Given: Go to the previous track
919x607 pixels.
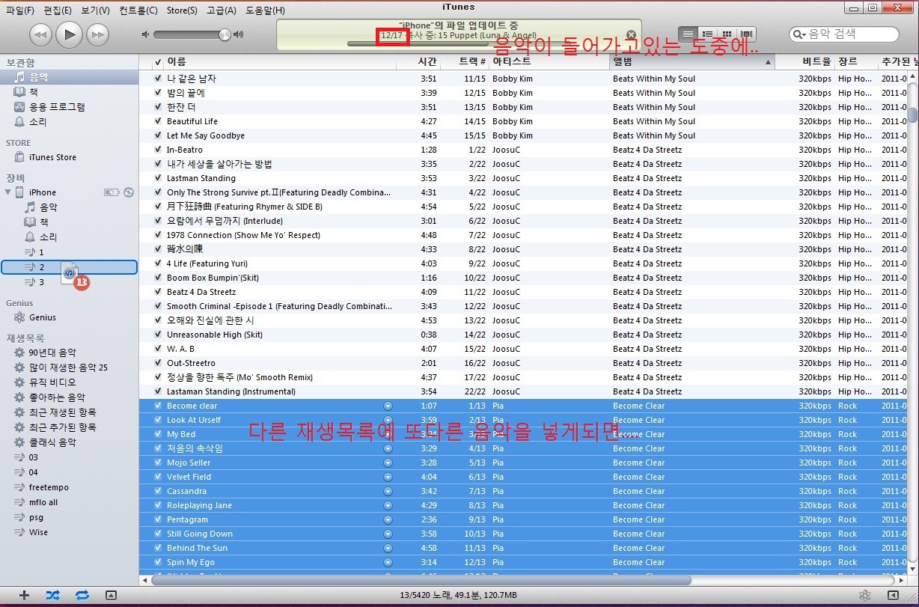Looking at the screenshot, I should (x=41, y=34).
